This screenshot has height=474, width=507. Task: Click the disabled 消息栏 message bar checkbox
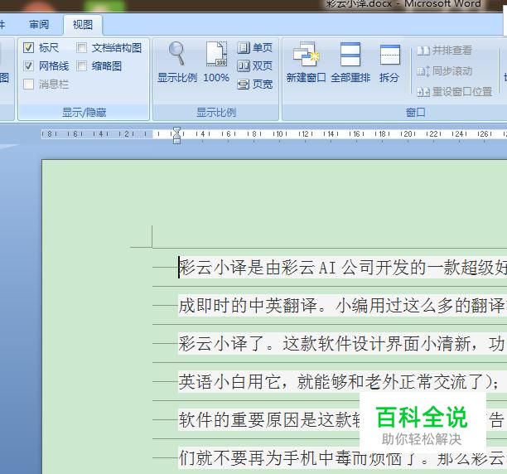click(28, 85)
